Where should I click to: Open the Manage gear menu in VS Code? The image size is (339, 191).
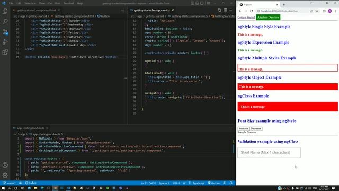(5, 175)
